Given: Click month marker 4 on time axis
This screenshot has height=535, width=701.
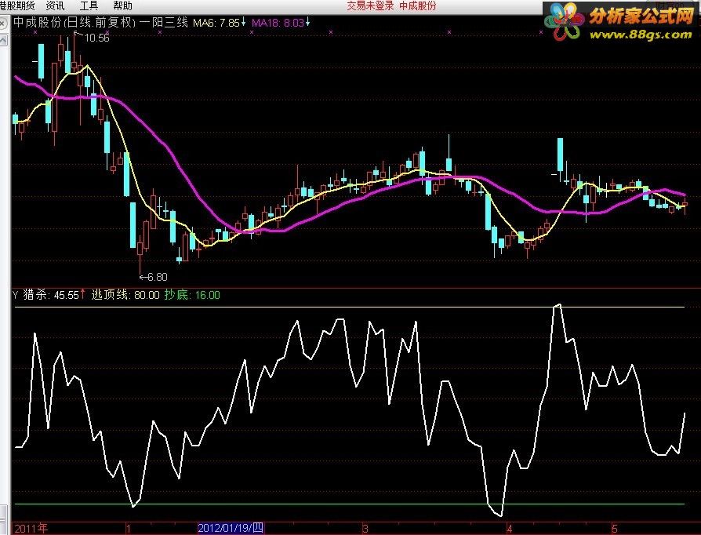Looking at the screenshot, I should click(x=509, y=529).
